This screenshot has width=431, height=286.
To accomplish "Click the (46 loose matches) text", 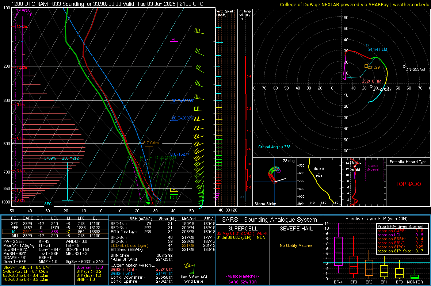I will 243,276.
